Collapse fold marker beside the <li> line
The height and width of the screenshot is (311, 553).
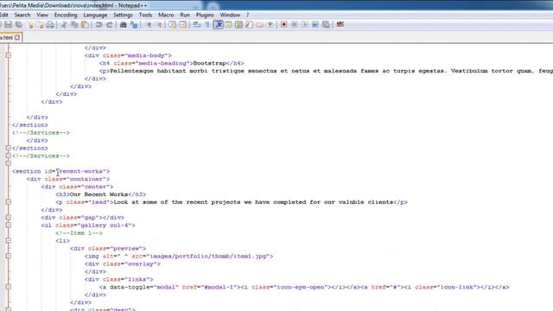coord(8,241)
